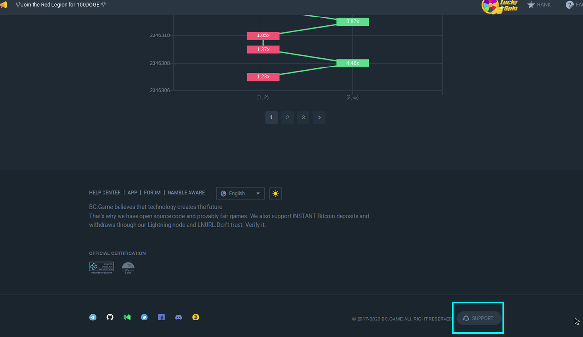This screenshot has width=583, height=337.
Task: Click the iTech Labs certification logo
Action: [x=128, y=268]
